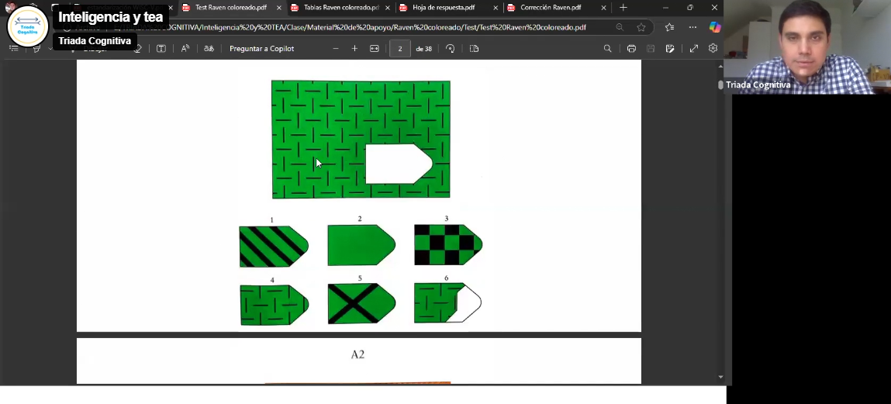Select answer option 2 plain green
The width and height of the screenshot is (891, 404).
pos(361,245)
